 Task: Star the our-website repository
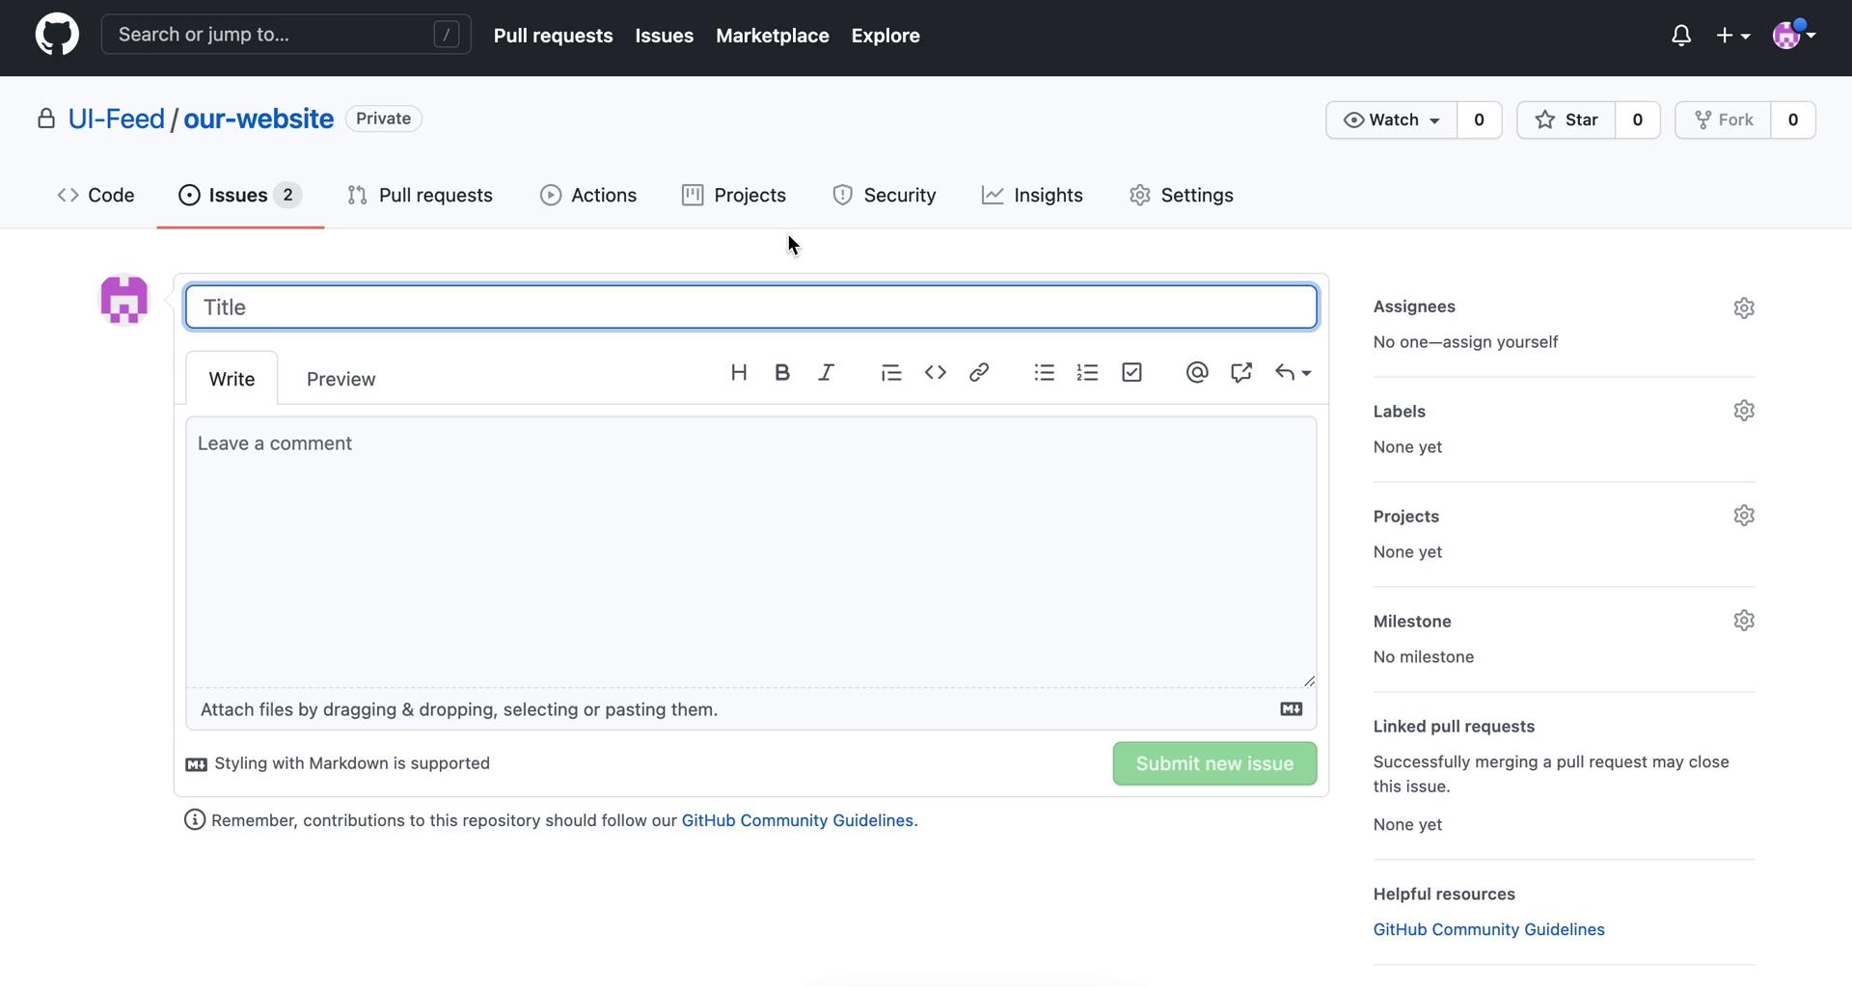pyautogui.click(x=1566, y=120)
